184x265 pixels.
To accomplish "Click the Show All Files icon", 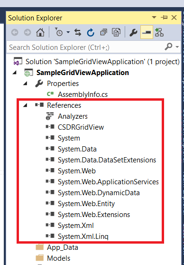I will 116,32.
